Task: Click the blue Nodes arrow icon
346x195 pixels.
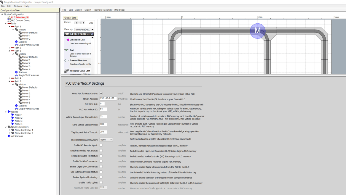Action: (x=9, y=112)
